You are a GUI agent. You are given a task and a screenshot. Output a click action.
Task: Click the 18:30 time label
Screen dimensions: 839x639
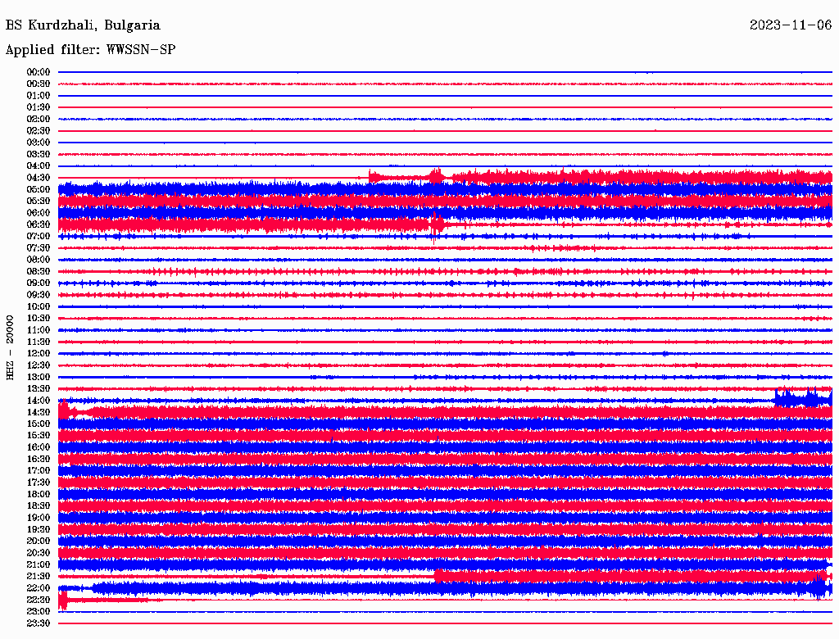tap(39, 505)
